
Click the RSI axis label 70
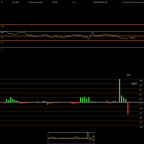[x=2, y=33]
